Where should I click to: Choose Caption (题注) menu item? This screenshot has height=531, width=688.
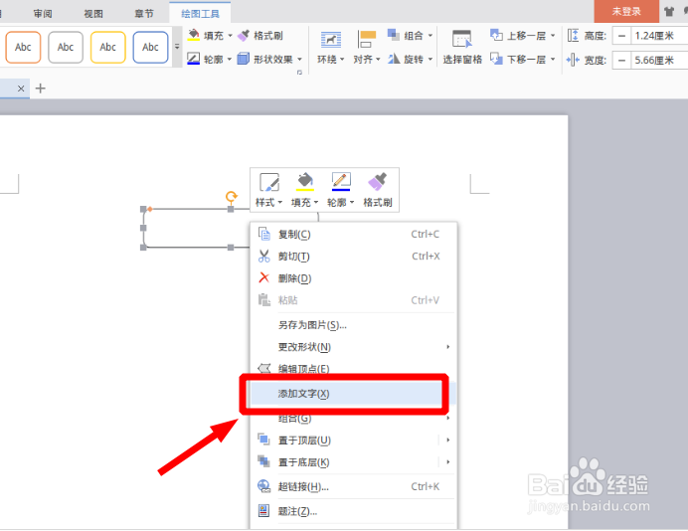point(354,511)
